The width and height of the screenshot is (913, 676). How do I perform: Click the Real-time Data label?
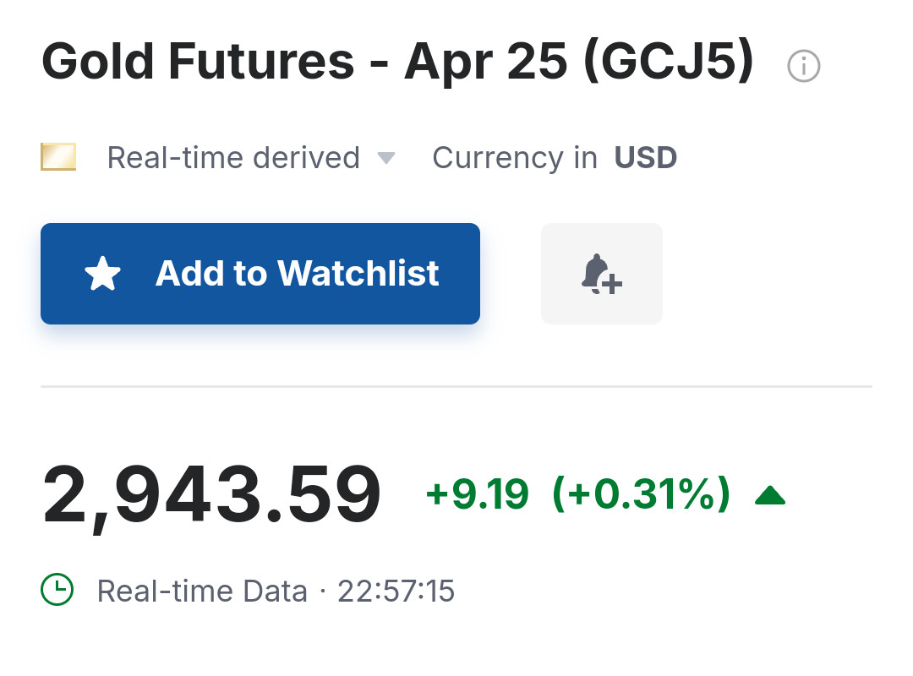(202, 591)
